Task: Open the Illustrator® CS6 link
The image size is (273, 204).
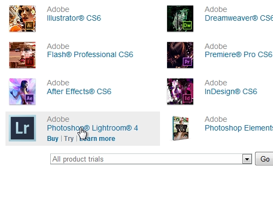Action: [x=74, y=18]
